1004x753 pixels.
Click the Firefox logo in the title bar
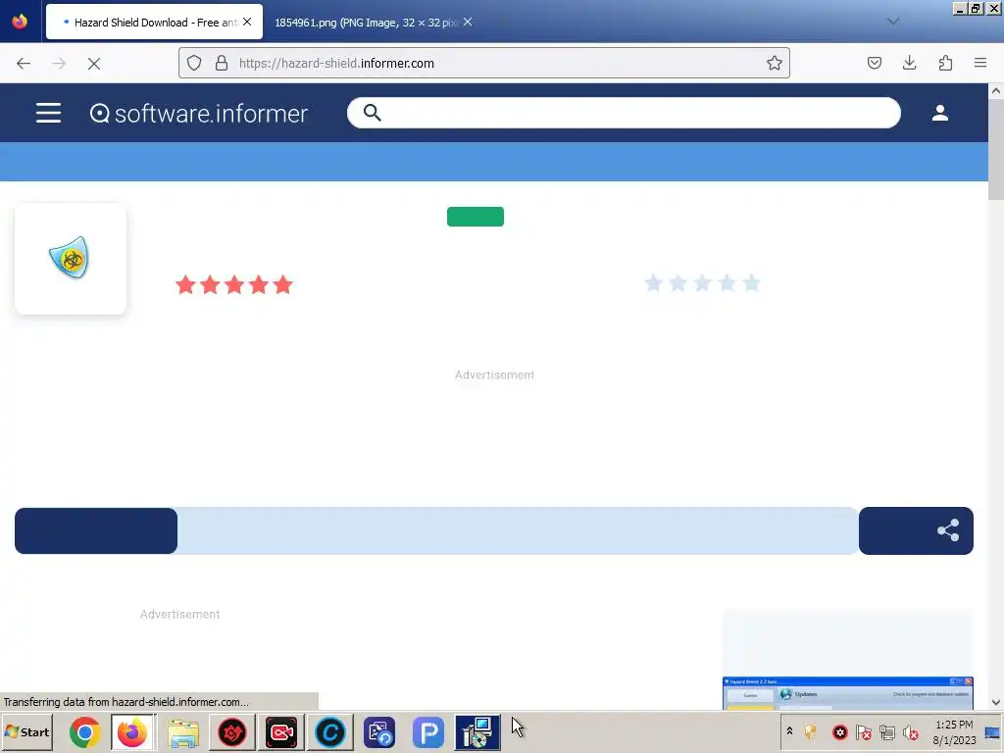tap(20, 22)
